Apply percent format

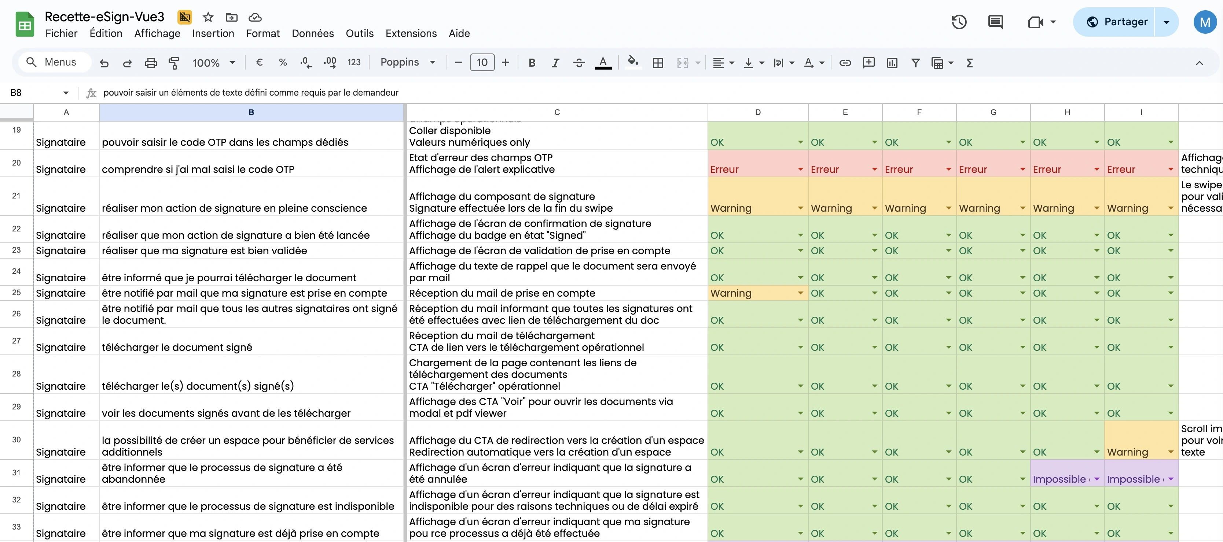[283, 62]
